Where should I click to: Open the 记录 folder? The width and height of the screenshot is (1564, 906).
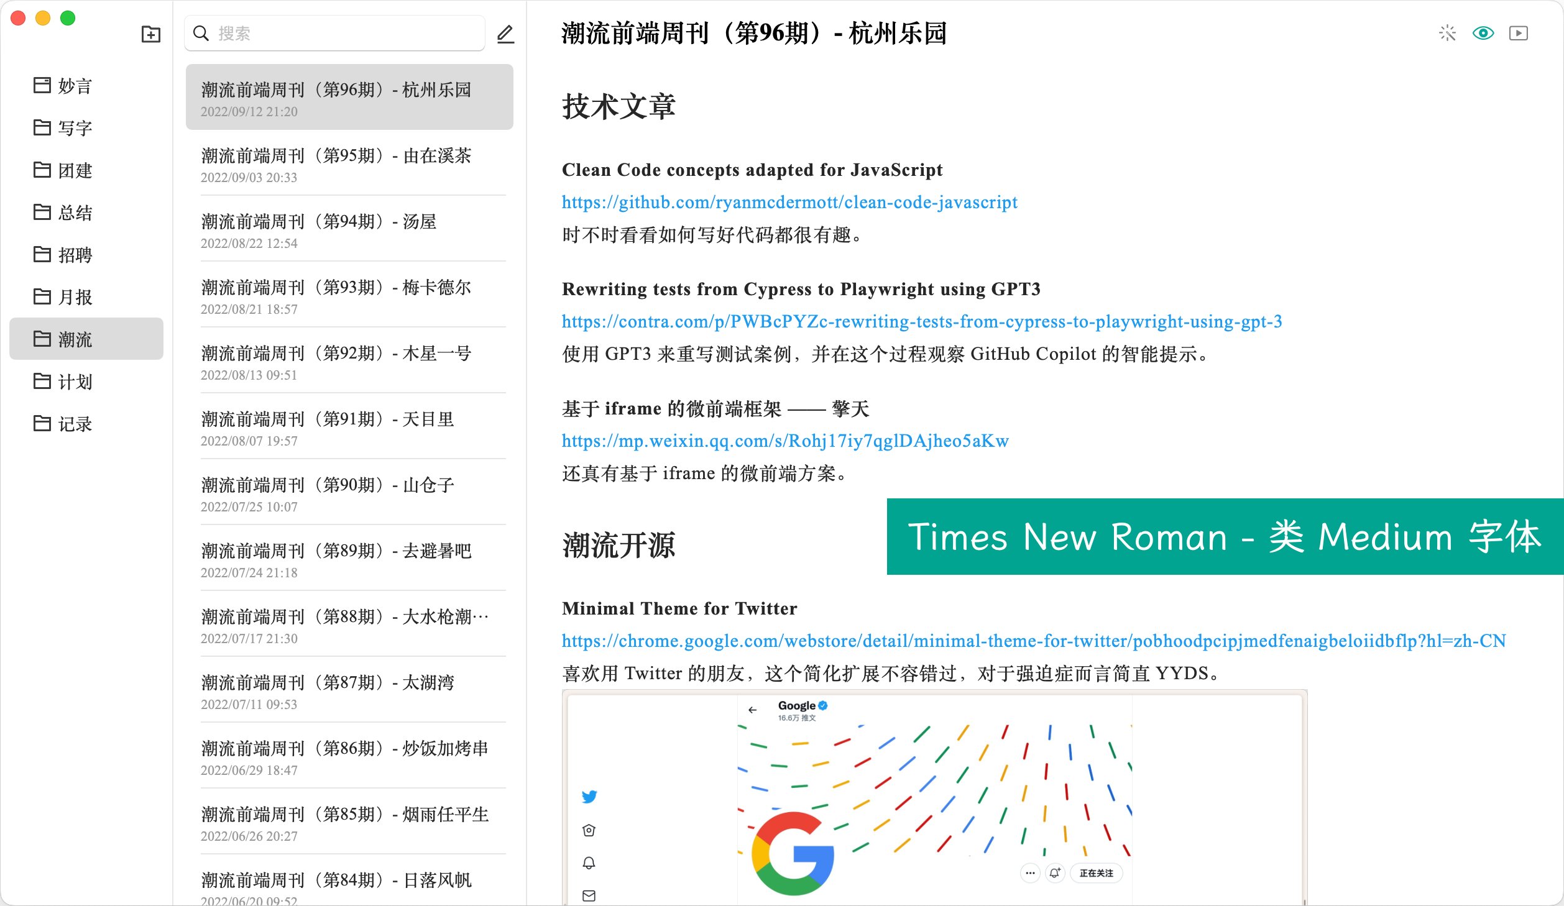coord(75,424)
